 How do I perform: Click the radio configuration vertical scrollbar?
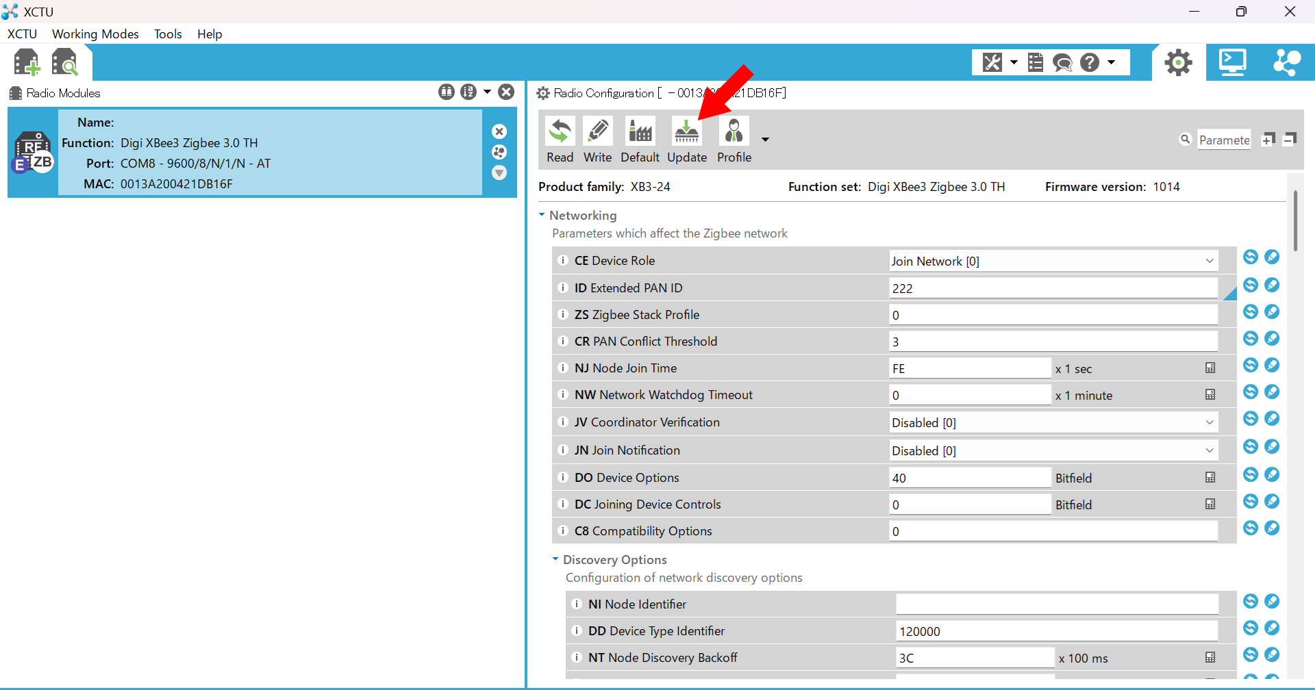tap(1295, 221)
